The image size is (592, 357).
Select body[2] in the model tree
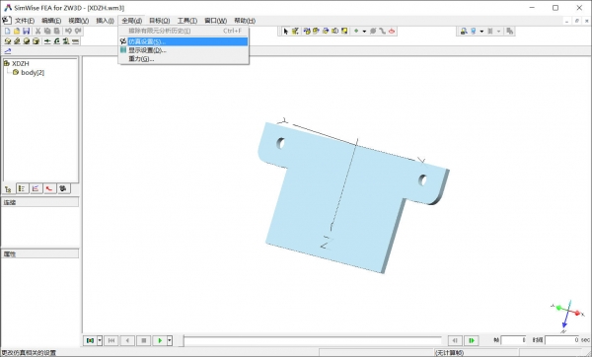tap(33, 72)
